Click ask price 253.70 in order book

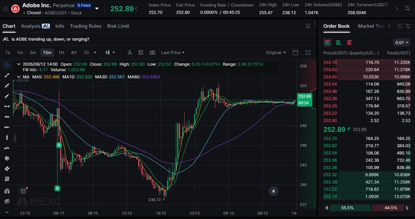point(330,62)
